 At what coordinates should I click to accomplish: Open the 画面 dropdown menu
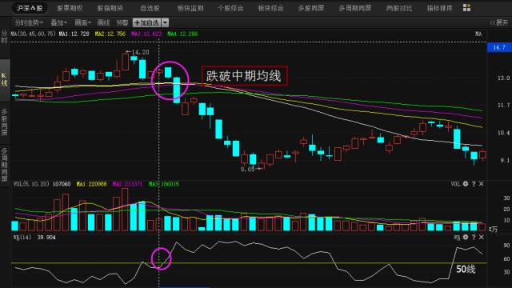(83, 22)
